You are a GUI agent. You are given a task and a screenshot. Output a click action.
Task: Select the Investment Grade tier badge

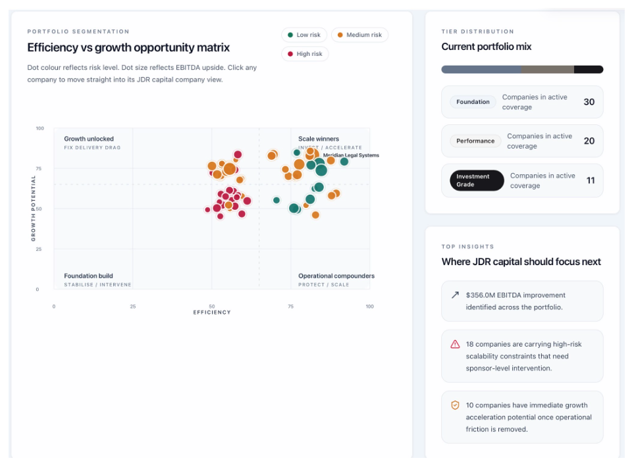tap(477, 180)
